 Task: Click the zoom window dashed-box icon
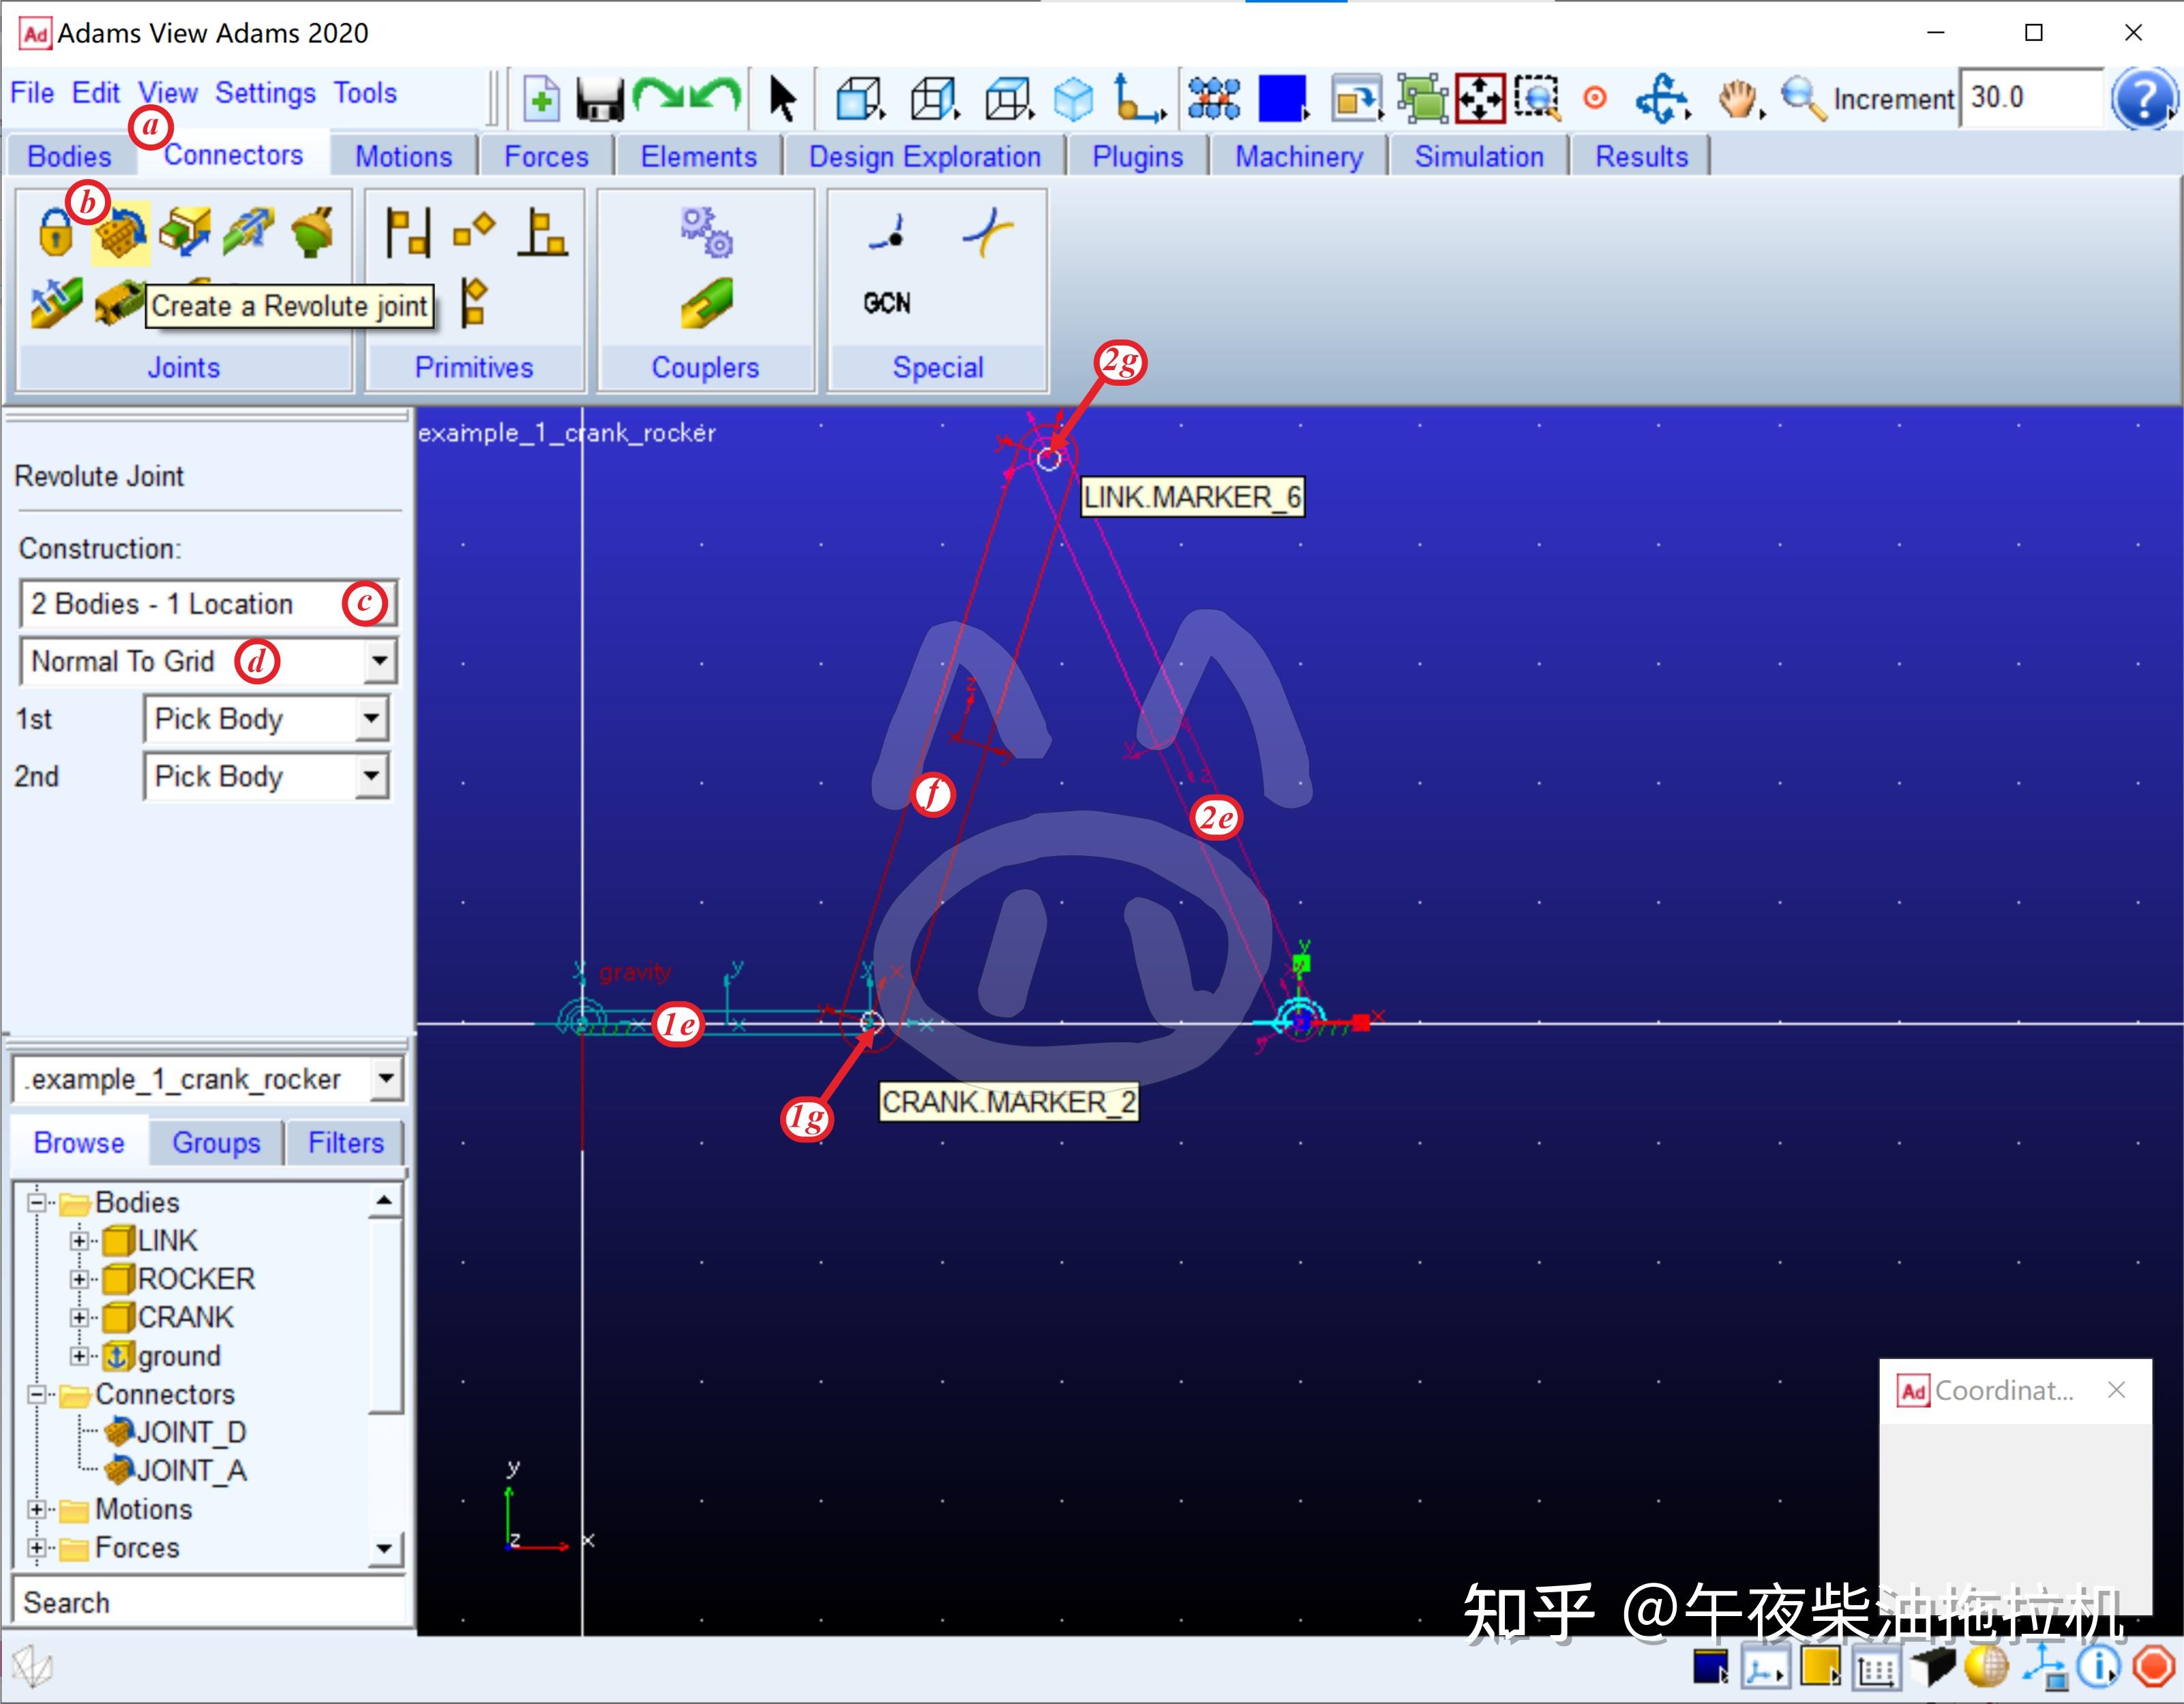pos(1537,99)
